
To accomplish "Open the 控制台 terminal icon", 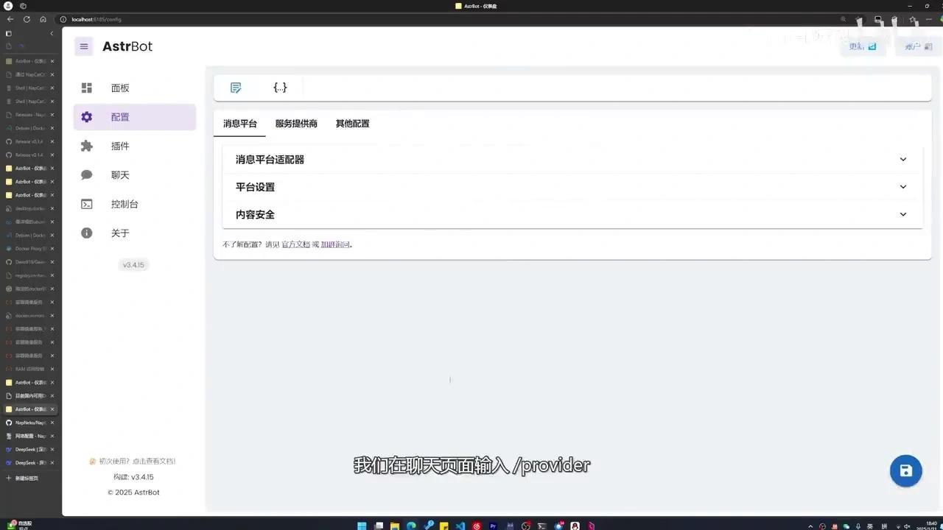I will point(87,204).
